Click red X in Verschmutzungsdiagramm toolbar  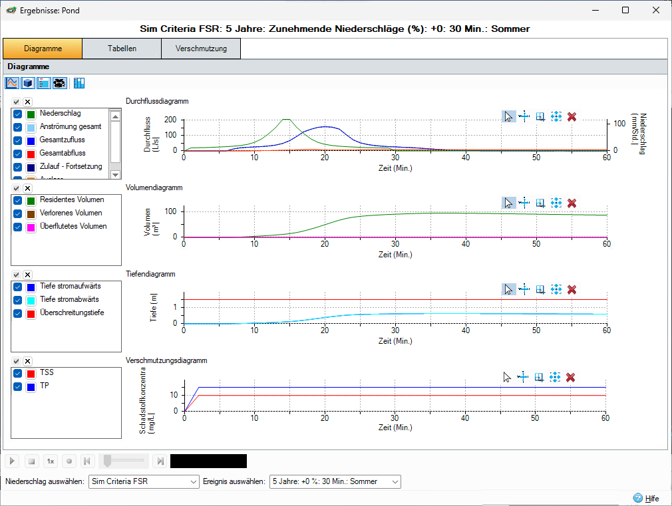click(x=570, y=378)
